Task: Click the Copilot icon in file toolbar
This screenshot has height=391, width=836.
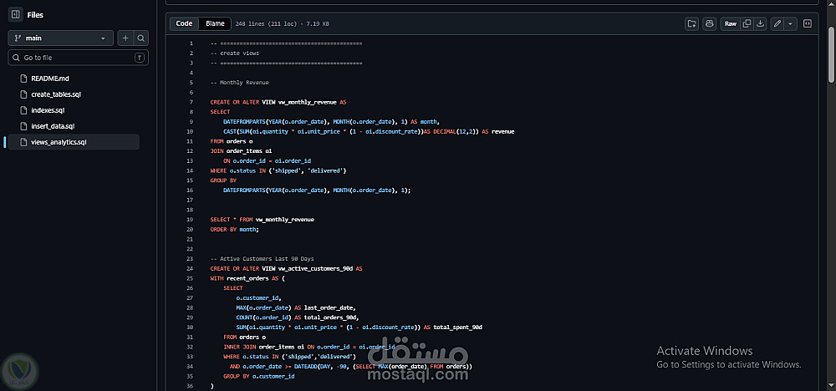Action: click(709, 23)
